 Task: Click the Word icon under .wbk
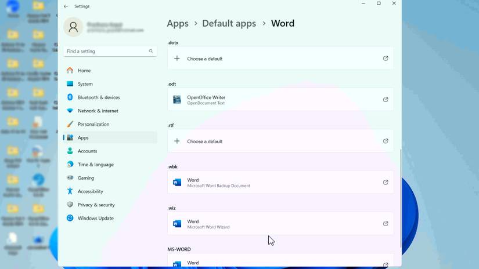point(177,183)
